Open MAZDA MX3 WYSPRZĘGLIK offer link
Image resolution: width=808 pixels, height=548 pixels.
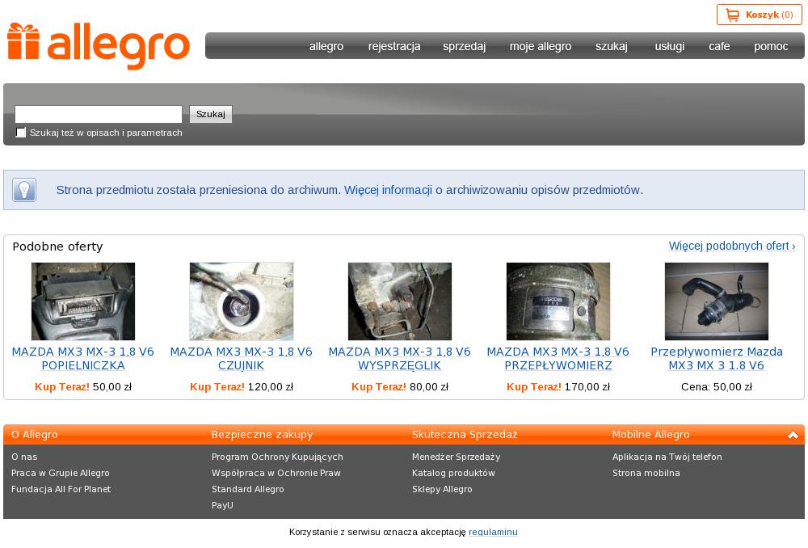coord(400,358)
